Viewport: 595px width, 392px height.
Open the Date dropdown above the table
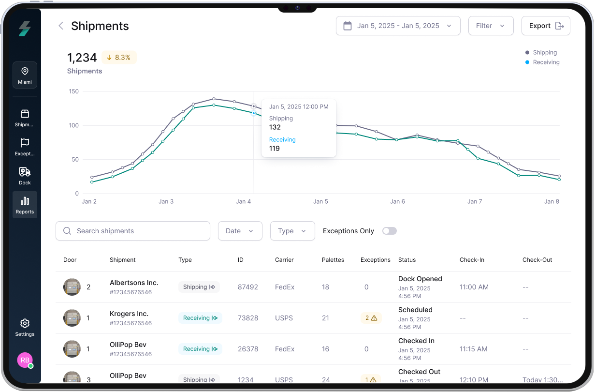[x=240, y=231]
